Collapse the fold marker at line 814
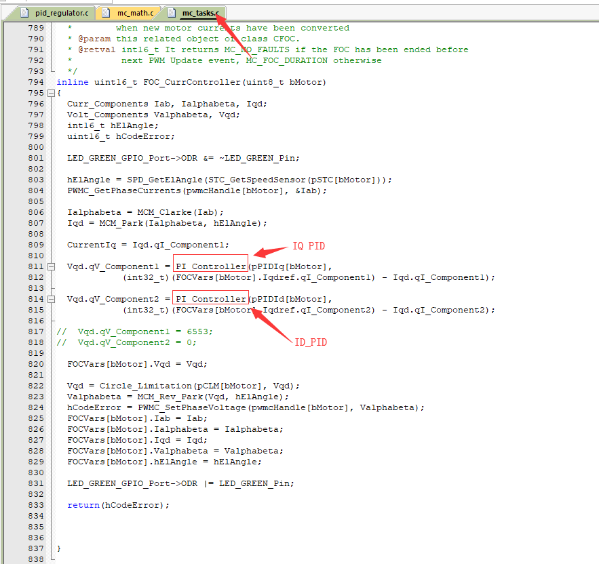599x564 pixels. click(x=52, y=298)
